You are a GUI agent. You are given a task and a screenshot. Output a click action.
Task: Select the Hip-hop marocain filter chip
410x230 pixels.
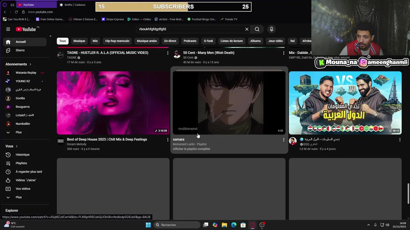click(x=117, y=41)
